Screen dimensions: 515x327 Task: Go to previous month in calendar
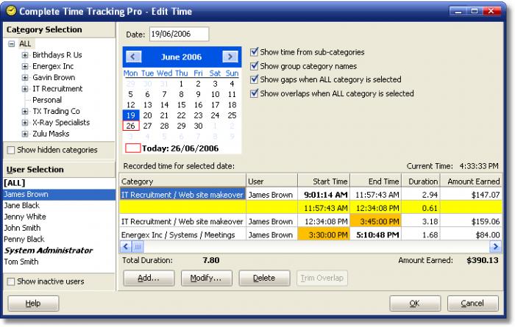[x=132, y=57]
